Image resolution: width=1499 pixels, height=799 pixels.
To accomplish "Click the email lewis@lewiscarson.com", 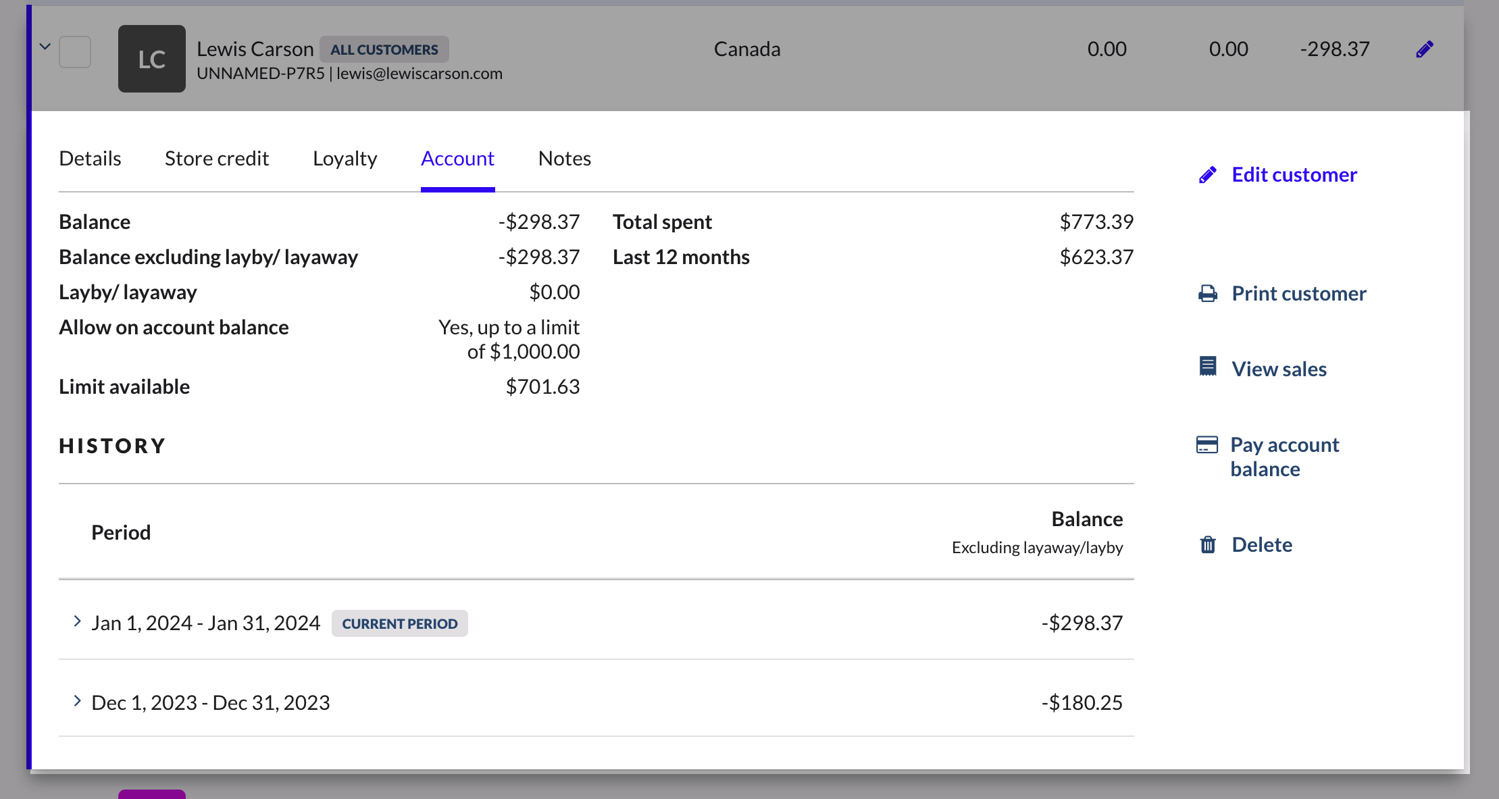I will pyautogui.click(x=419, y=73).
